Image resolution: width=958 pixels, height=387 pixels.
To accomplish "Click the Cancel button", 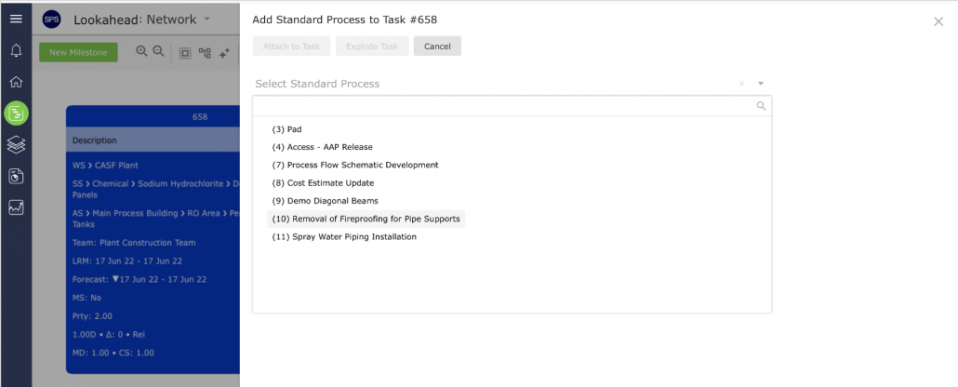I will [437, 46].
